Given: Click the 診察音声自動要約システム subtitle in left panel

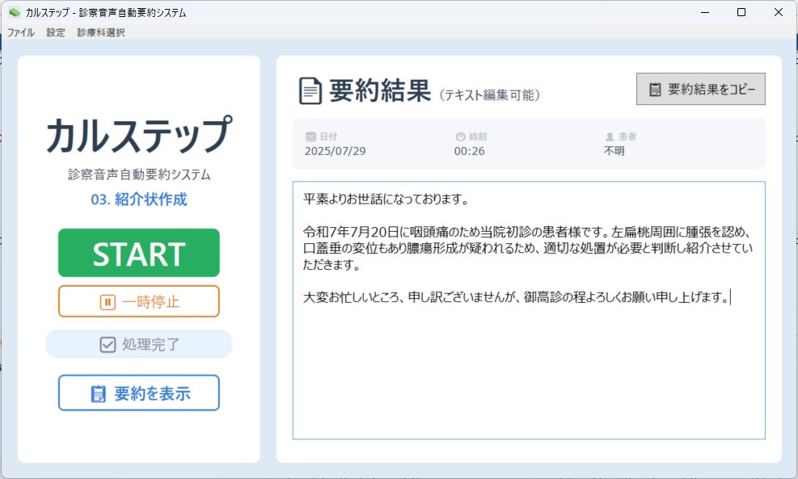Looking at the screenshot, I should (x=139, y=174).
